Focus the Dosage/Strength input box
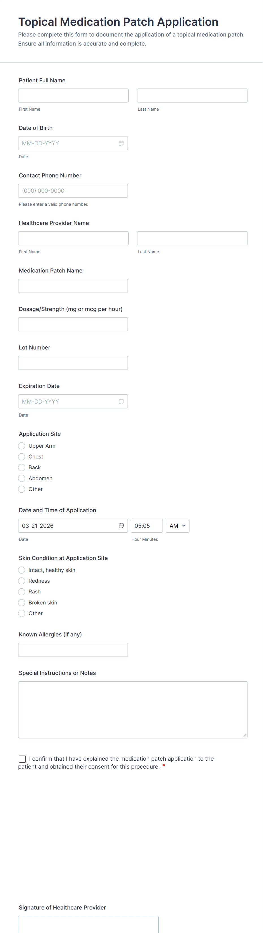The width and height of the screenshot is (263, 933). (x=73, y=324)
